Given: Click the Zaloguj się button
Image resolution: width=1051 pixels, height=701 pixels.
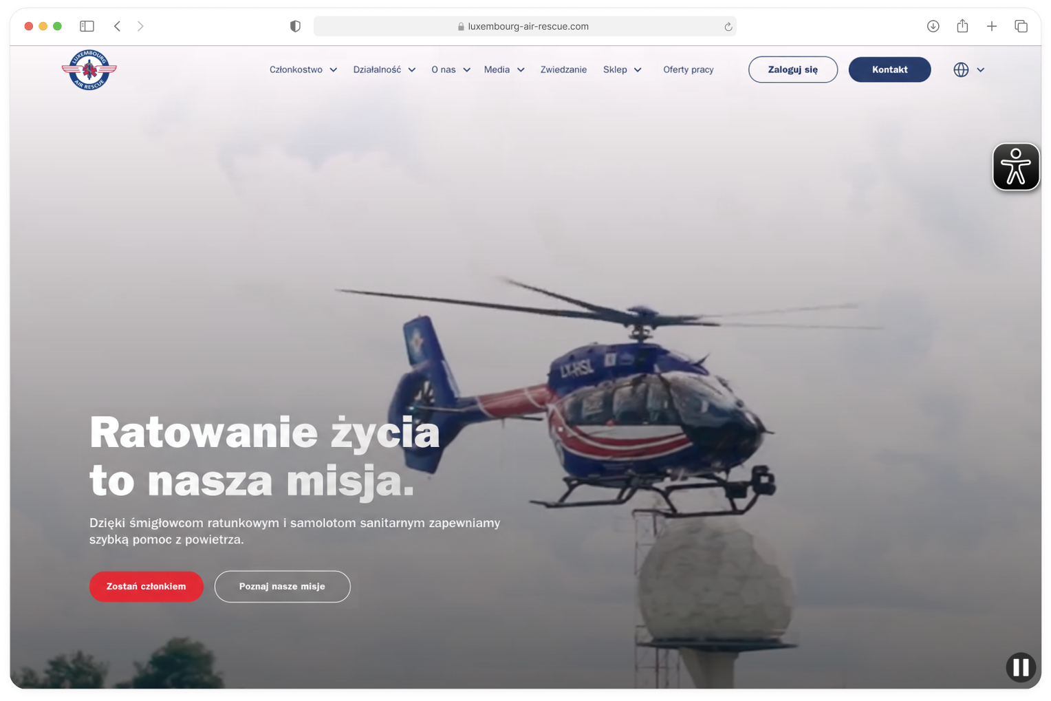Looking at the screenshot, I should pos(793,69).
